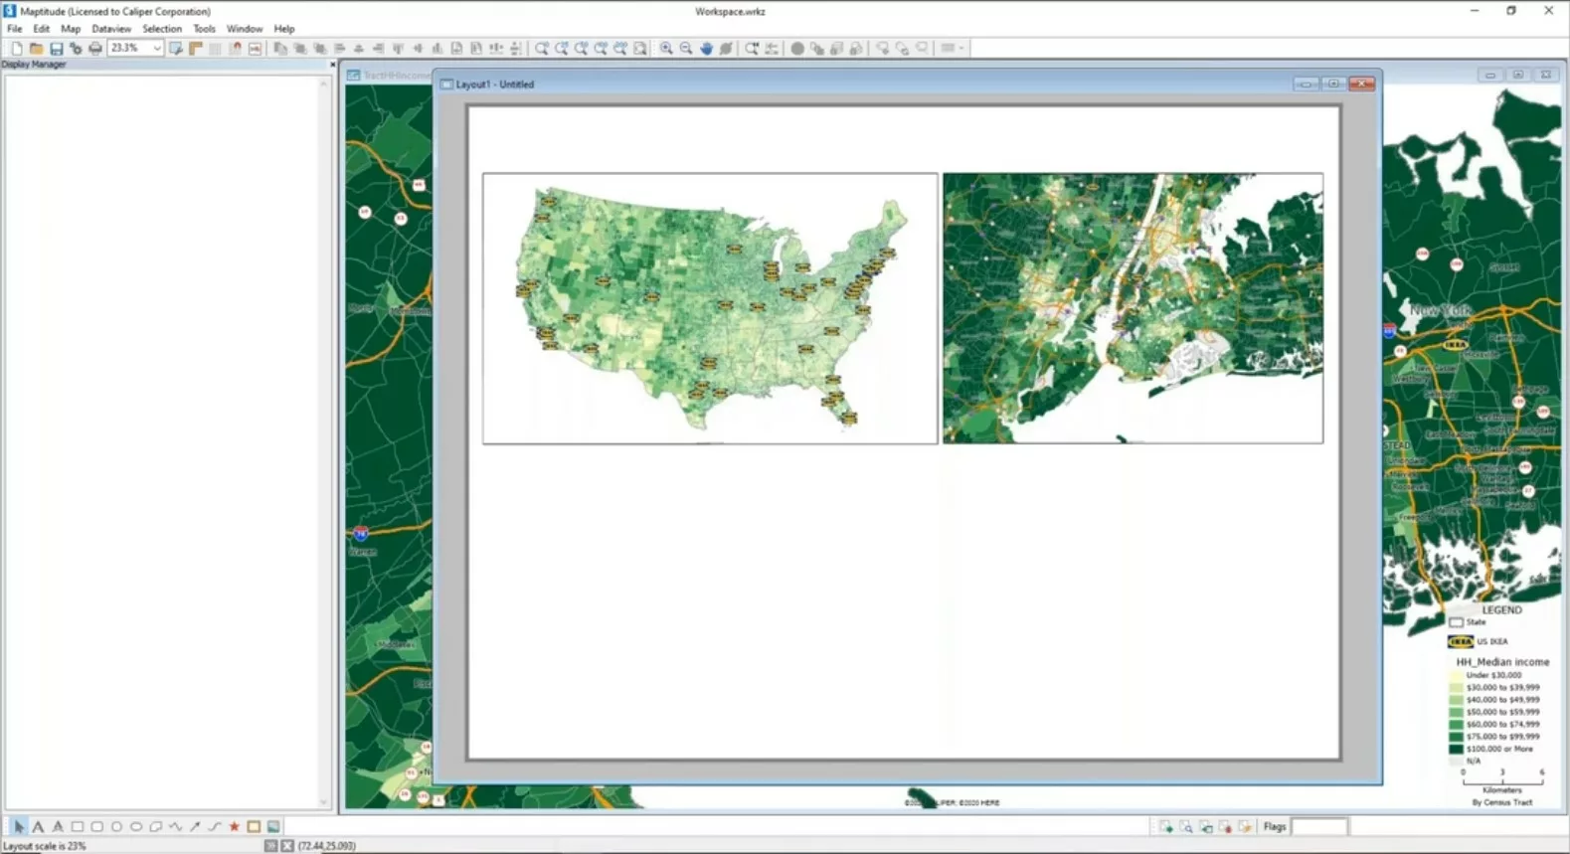Select the pointer tool in the drawing toolbar
Screen dimensions: 1570x854
pos(19,826)
